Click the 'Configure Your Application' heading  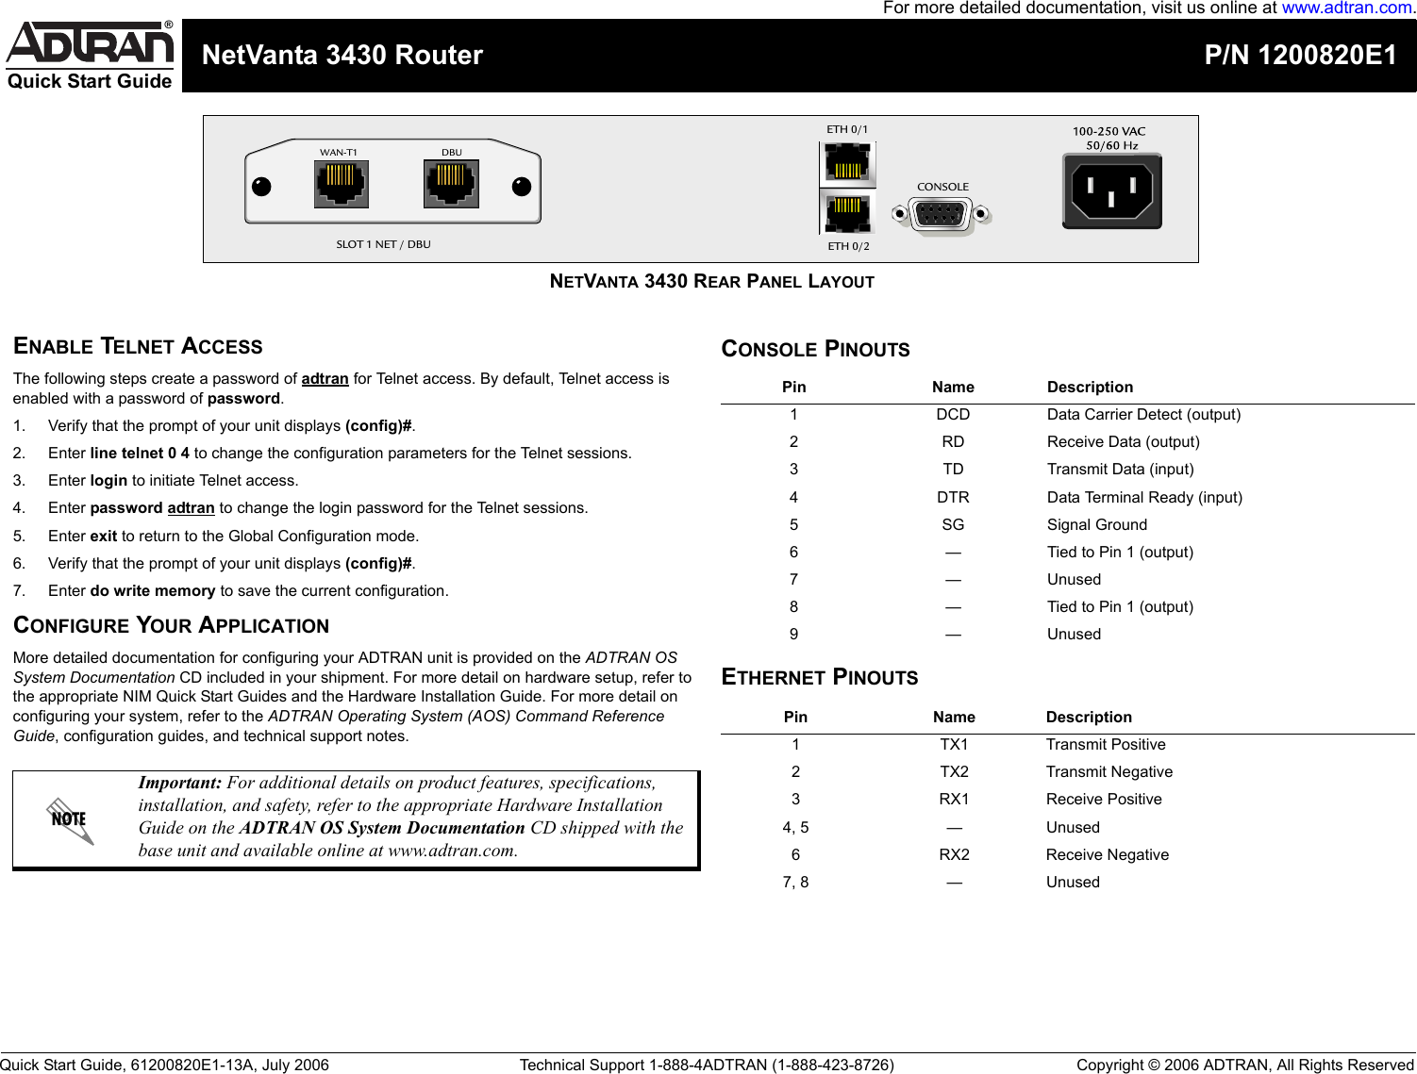coord(171,625)
